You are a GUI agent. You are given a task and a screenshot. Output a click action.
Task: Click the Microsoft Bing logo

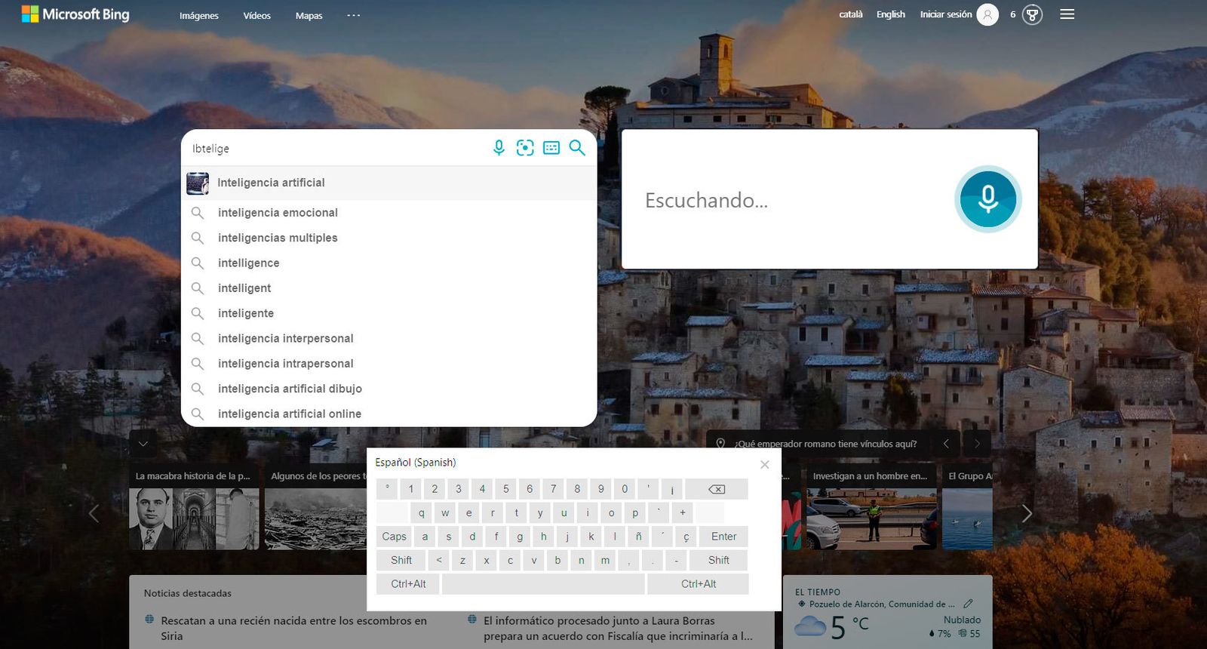pyautogui.click(x=75, y=14)
